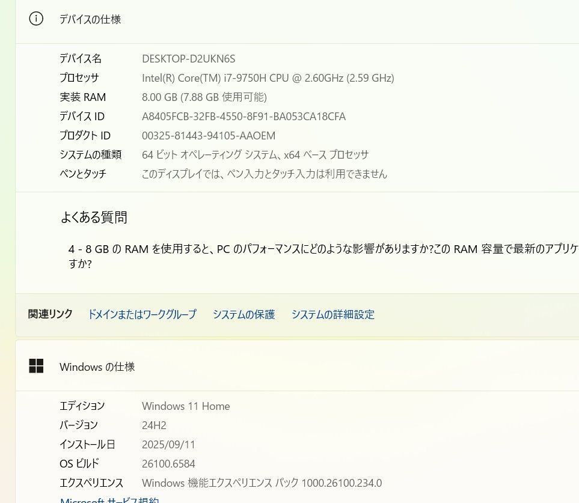
Task: Open the システムの保護 link
Action: [x=244, y=314]
